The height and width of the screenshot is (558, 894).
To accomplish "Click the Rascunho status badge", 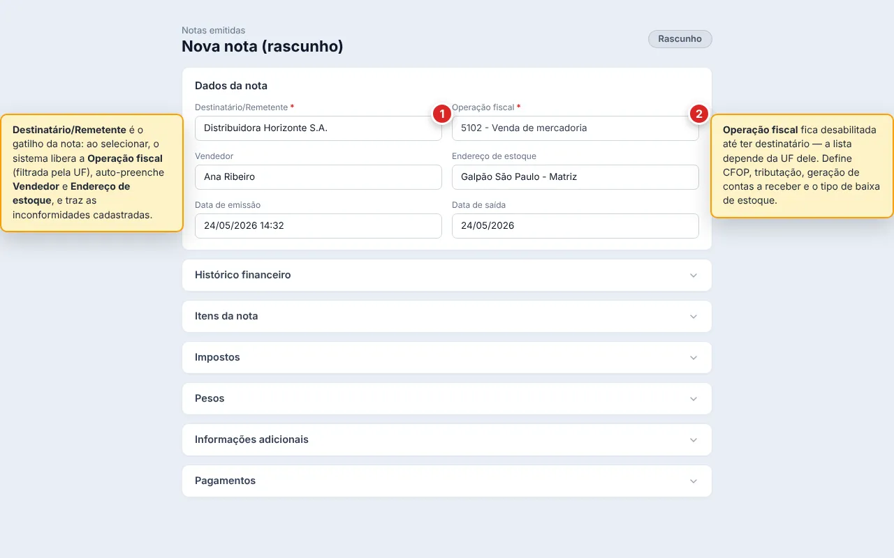I will pyautogui.click(x=680, y=39).
